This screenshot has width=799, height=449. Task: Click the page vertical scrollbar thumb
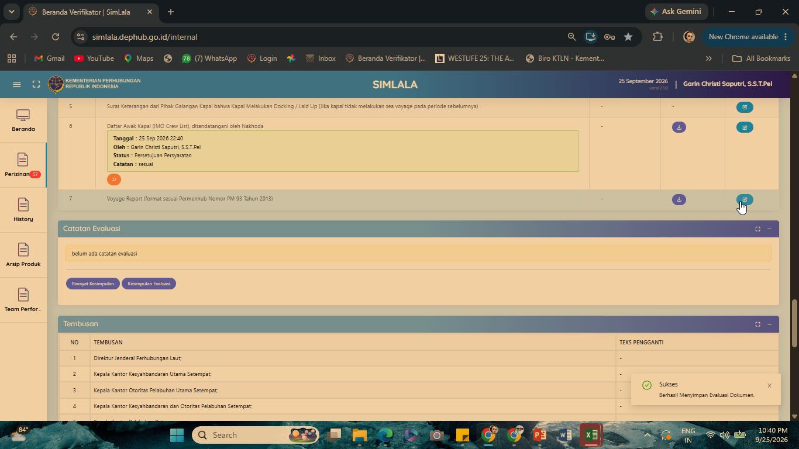coord(794,323)
